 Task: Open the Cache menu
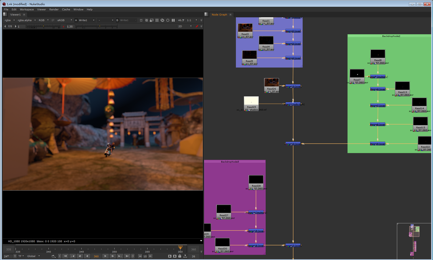coord(66,10)
